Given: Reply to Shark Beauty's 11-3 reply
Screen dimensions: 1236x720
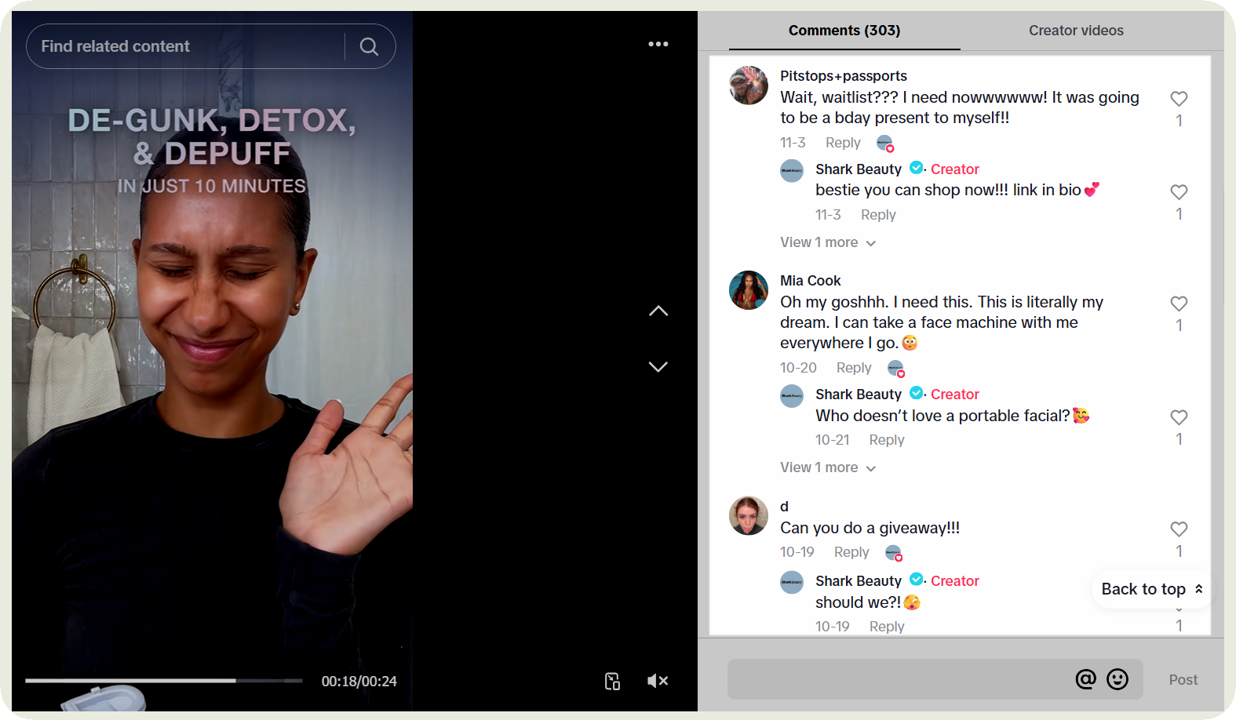Looking at the screenshot, I should pos(878,215).
